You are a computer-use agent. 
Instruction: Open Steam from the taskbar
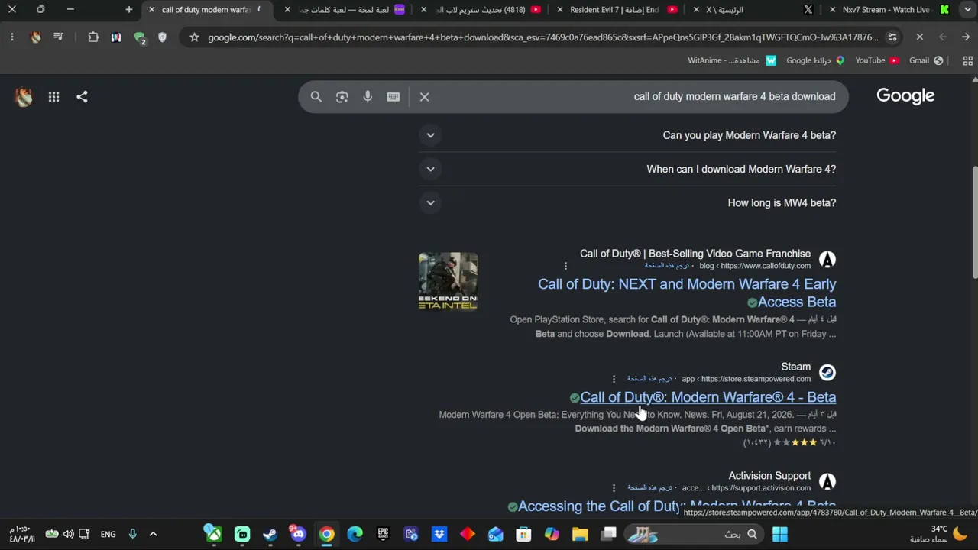coord(270,535)
